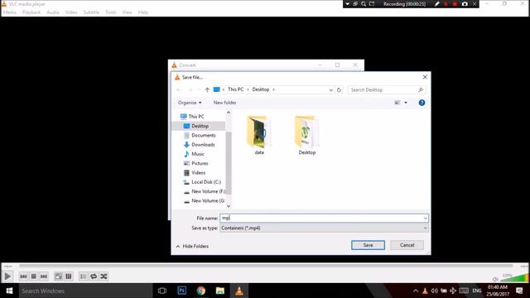
Task: Open the Playback menu
Action: coord(31,12)
